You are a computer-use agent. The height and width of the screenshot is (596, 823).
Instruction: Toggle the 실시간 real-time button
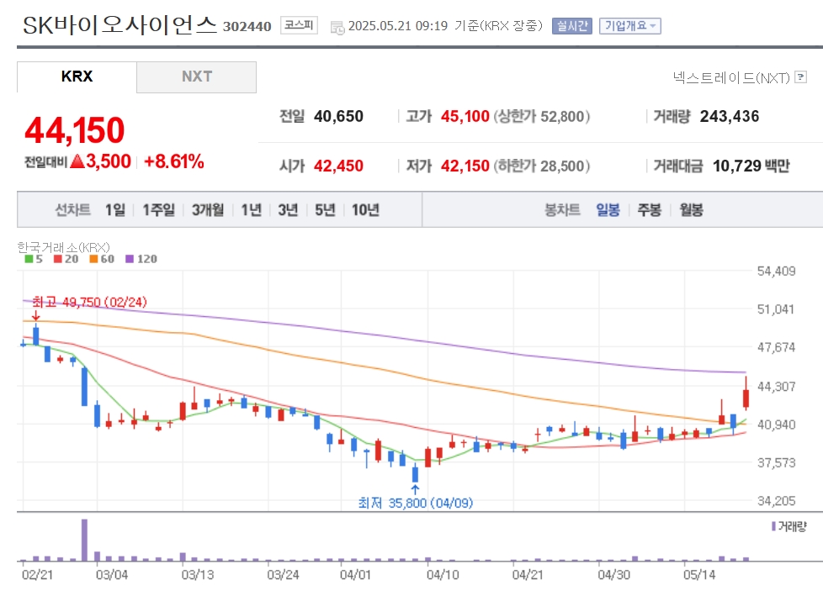[x=572, y=26]
